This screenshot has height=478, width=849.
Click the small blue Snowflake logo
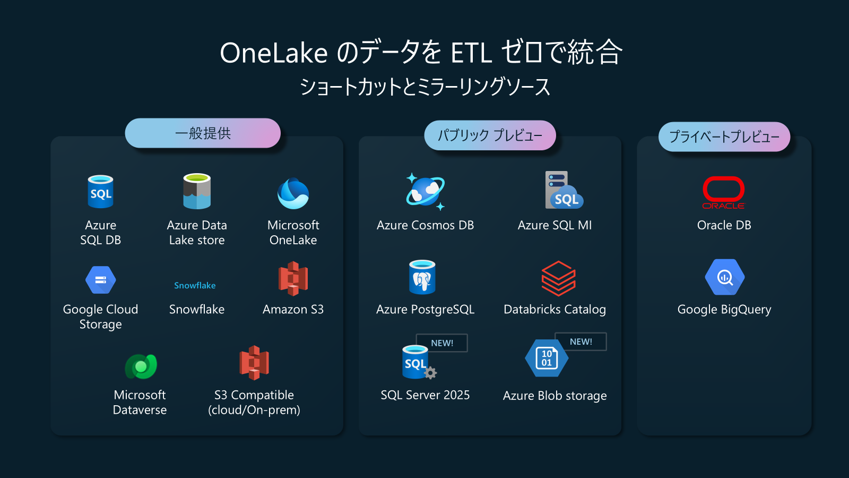[195, 286]
